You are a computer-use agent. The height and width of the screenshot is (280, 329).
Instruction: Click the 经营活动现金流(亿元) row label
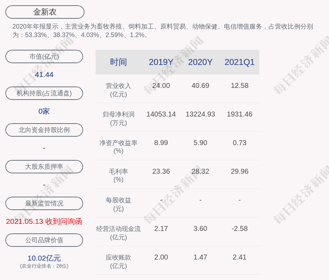tap(119, 233)
